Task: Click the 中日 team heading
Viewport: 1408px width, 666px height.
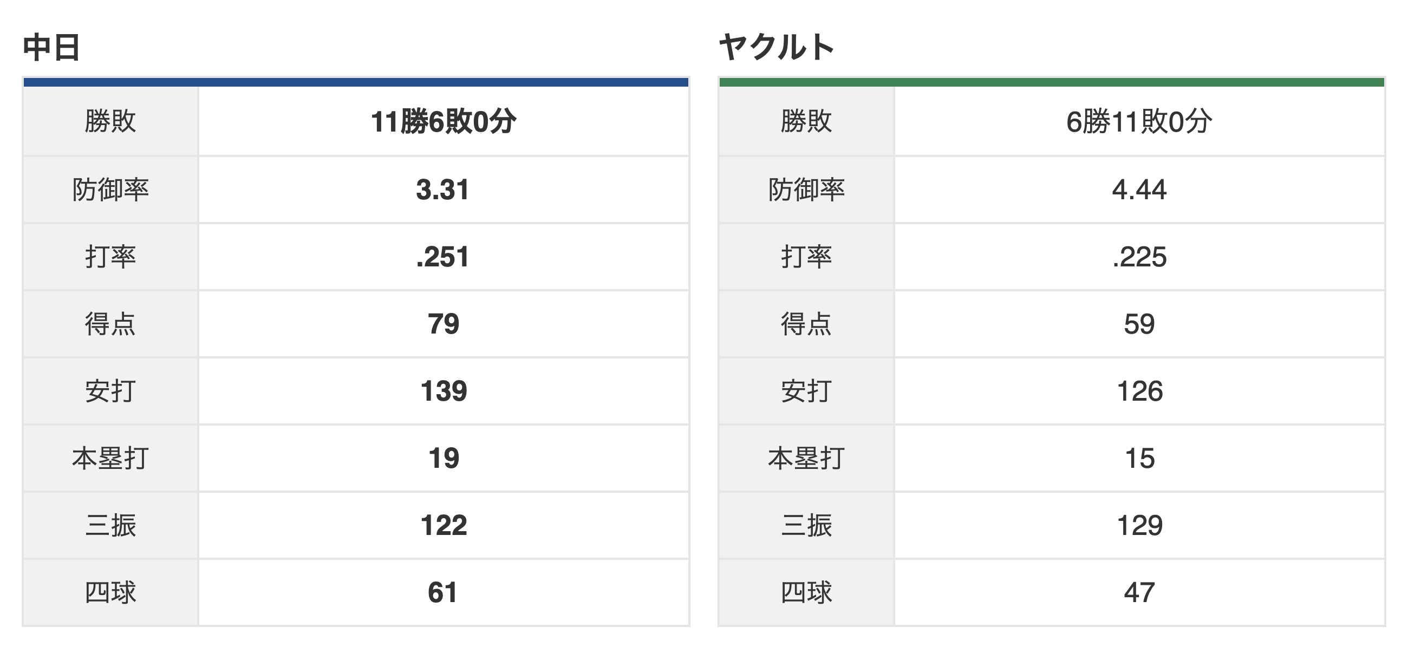Action: coord(52,48)
